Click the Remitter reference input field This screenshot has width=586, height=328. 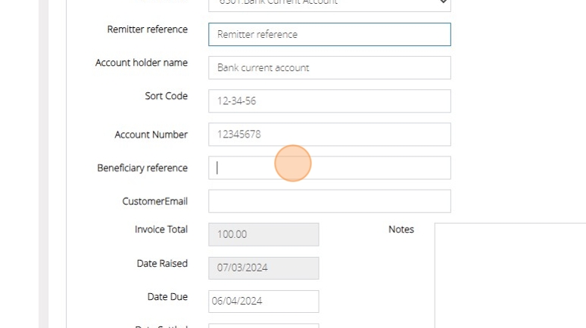(329, 35)
